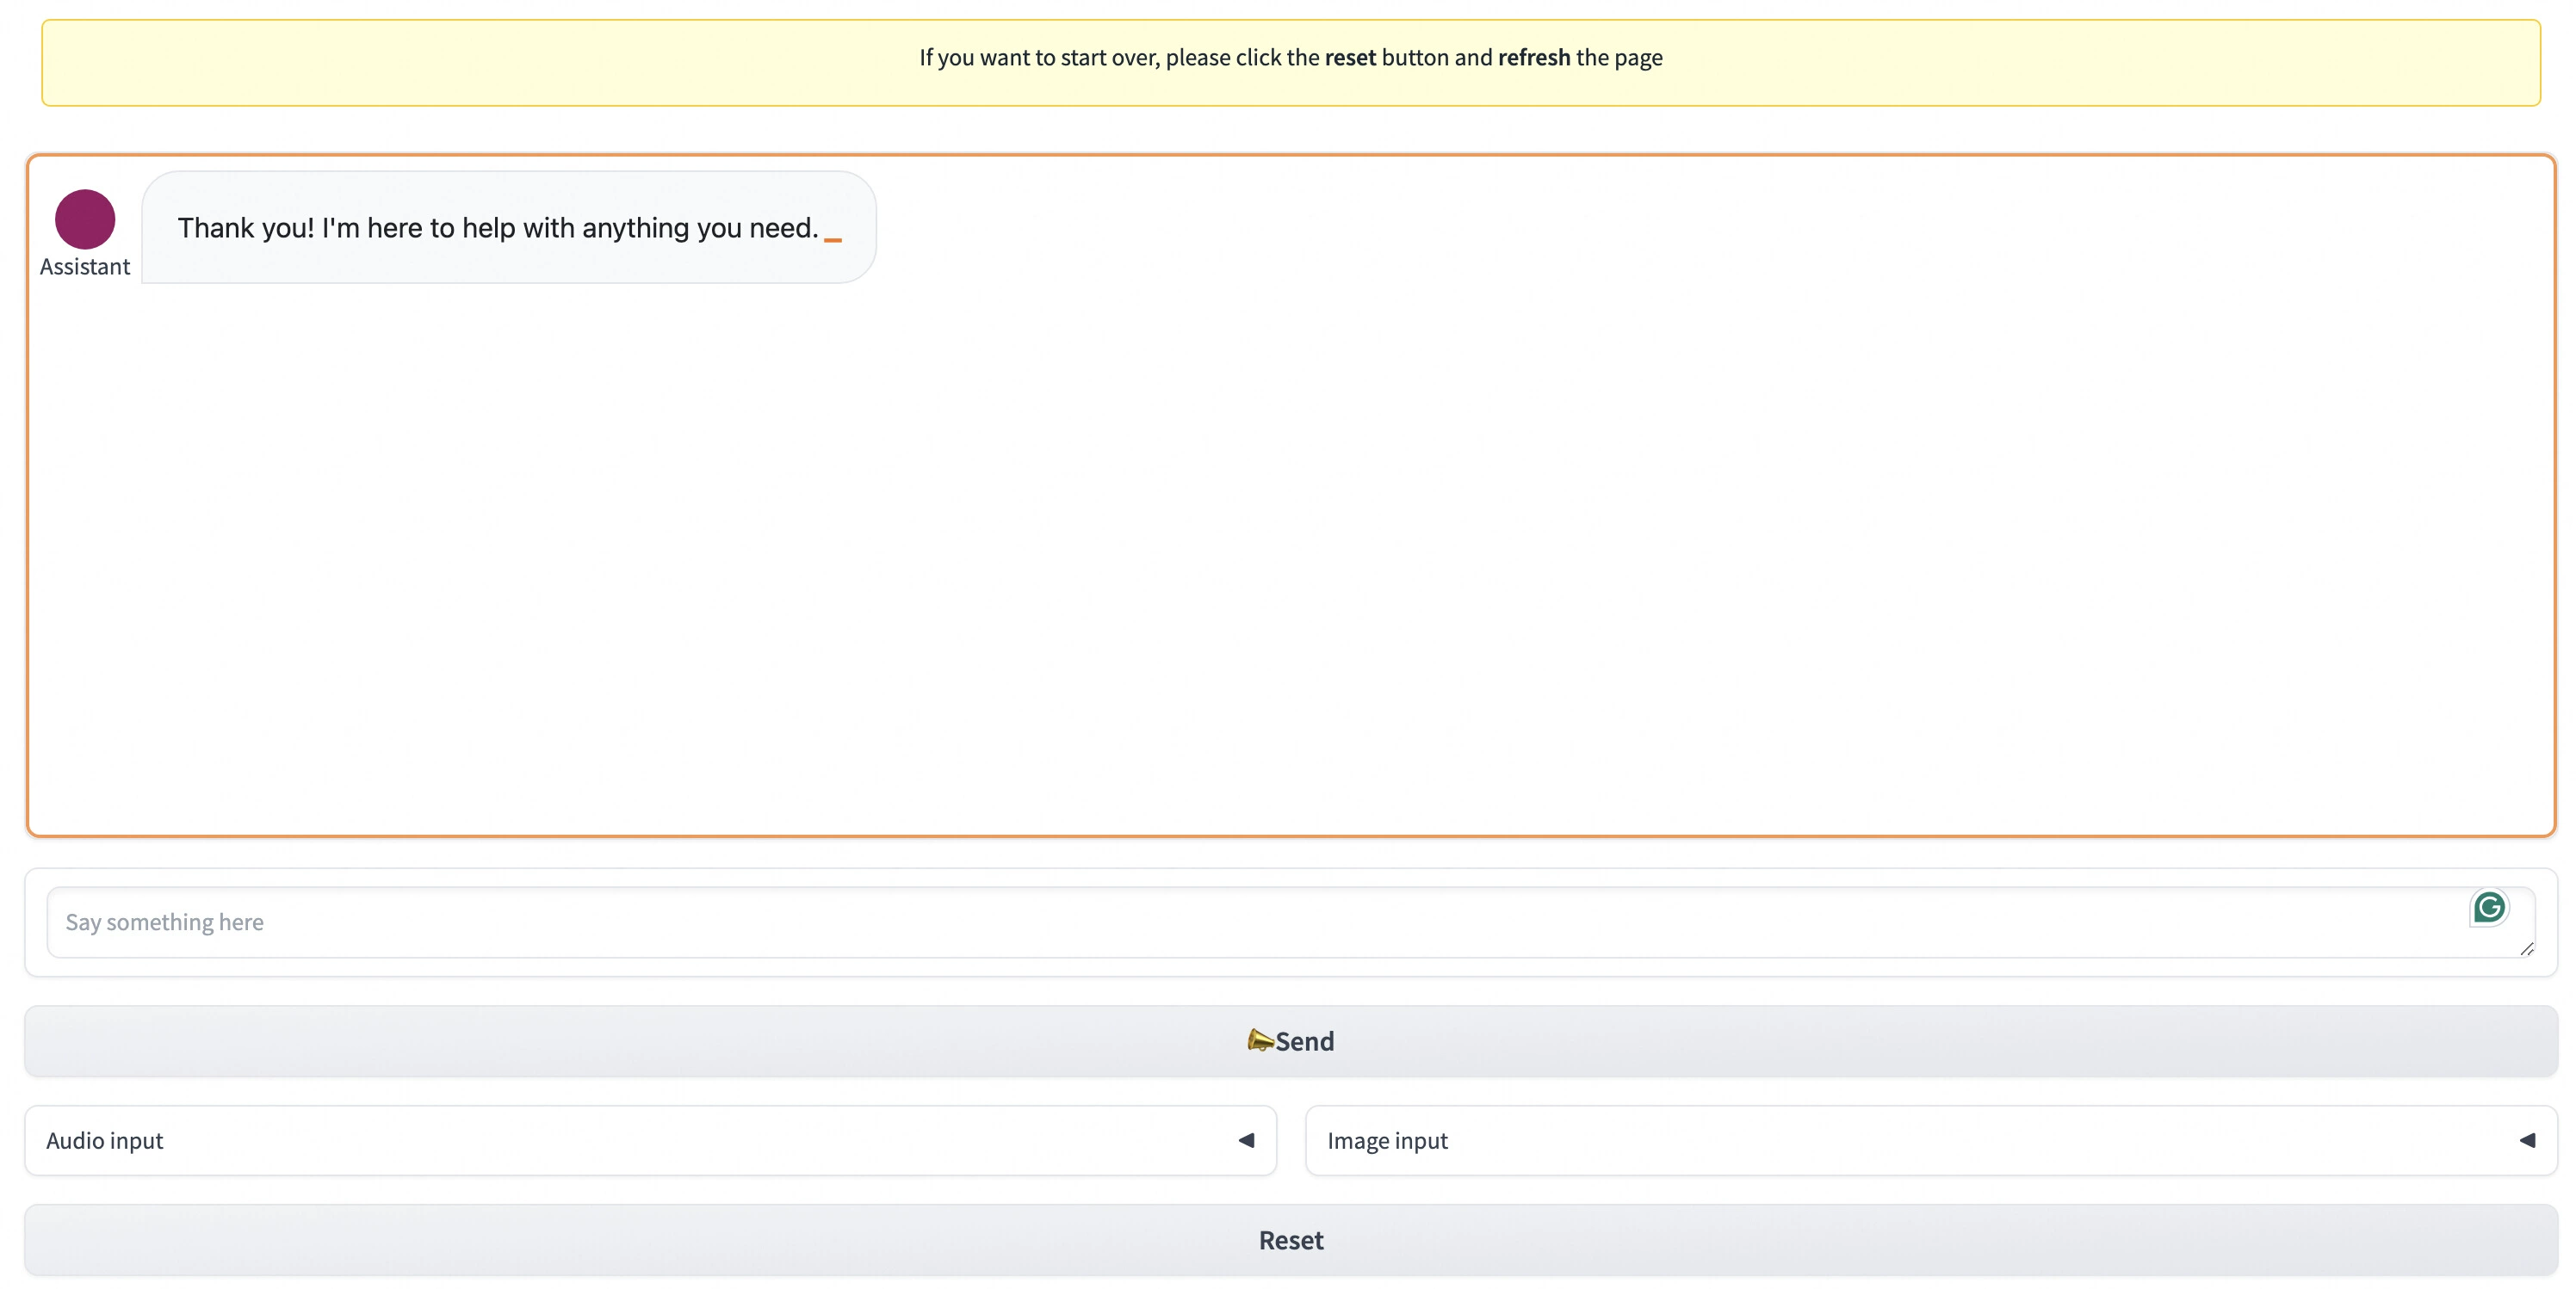This screenshot has width=2576, height=1289.
Task: Click the bold 'reset' word in banner
Action: [1350, 58]
